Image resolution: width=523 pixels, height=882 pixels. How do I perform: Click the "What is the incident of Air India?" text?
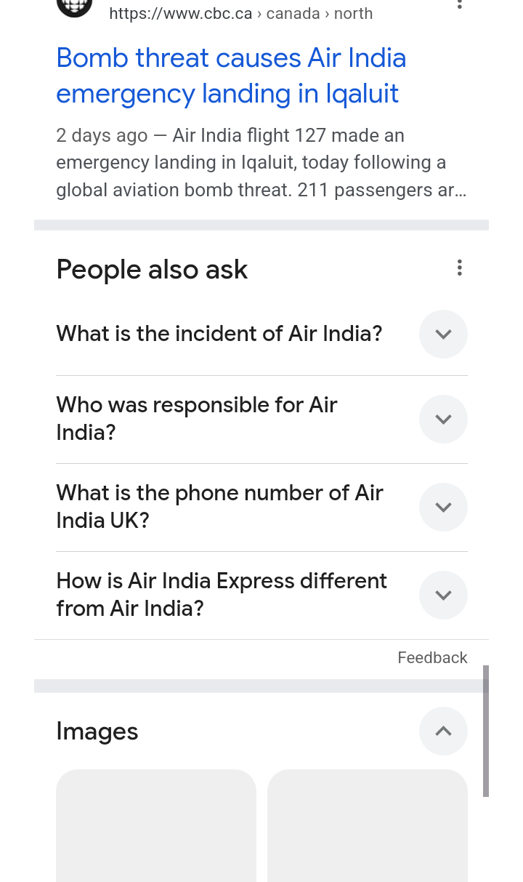pyautogui.click(x=219, y=334)
